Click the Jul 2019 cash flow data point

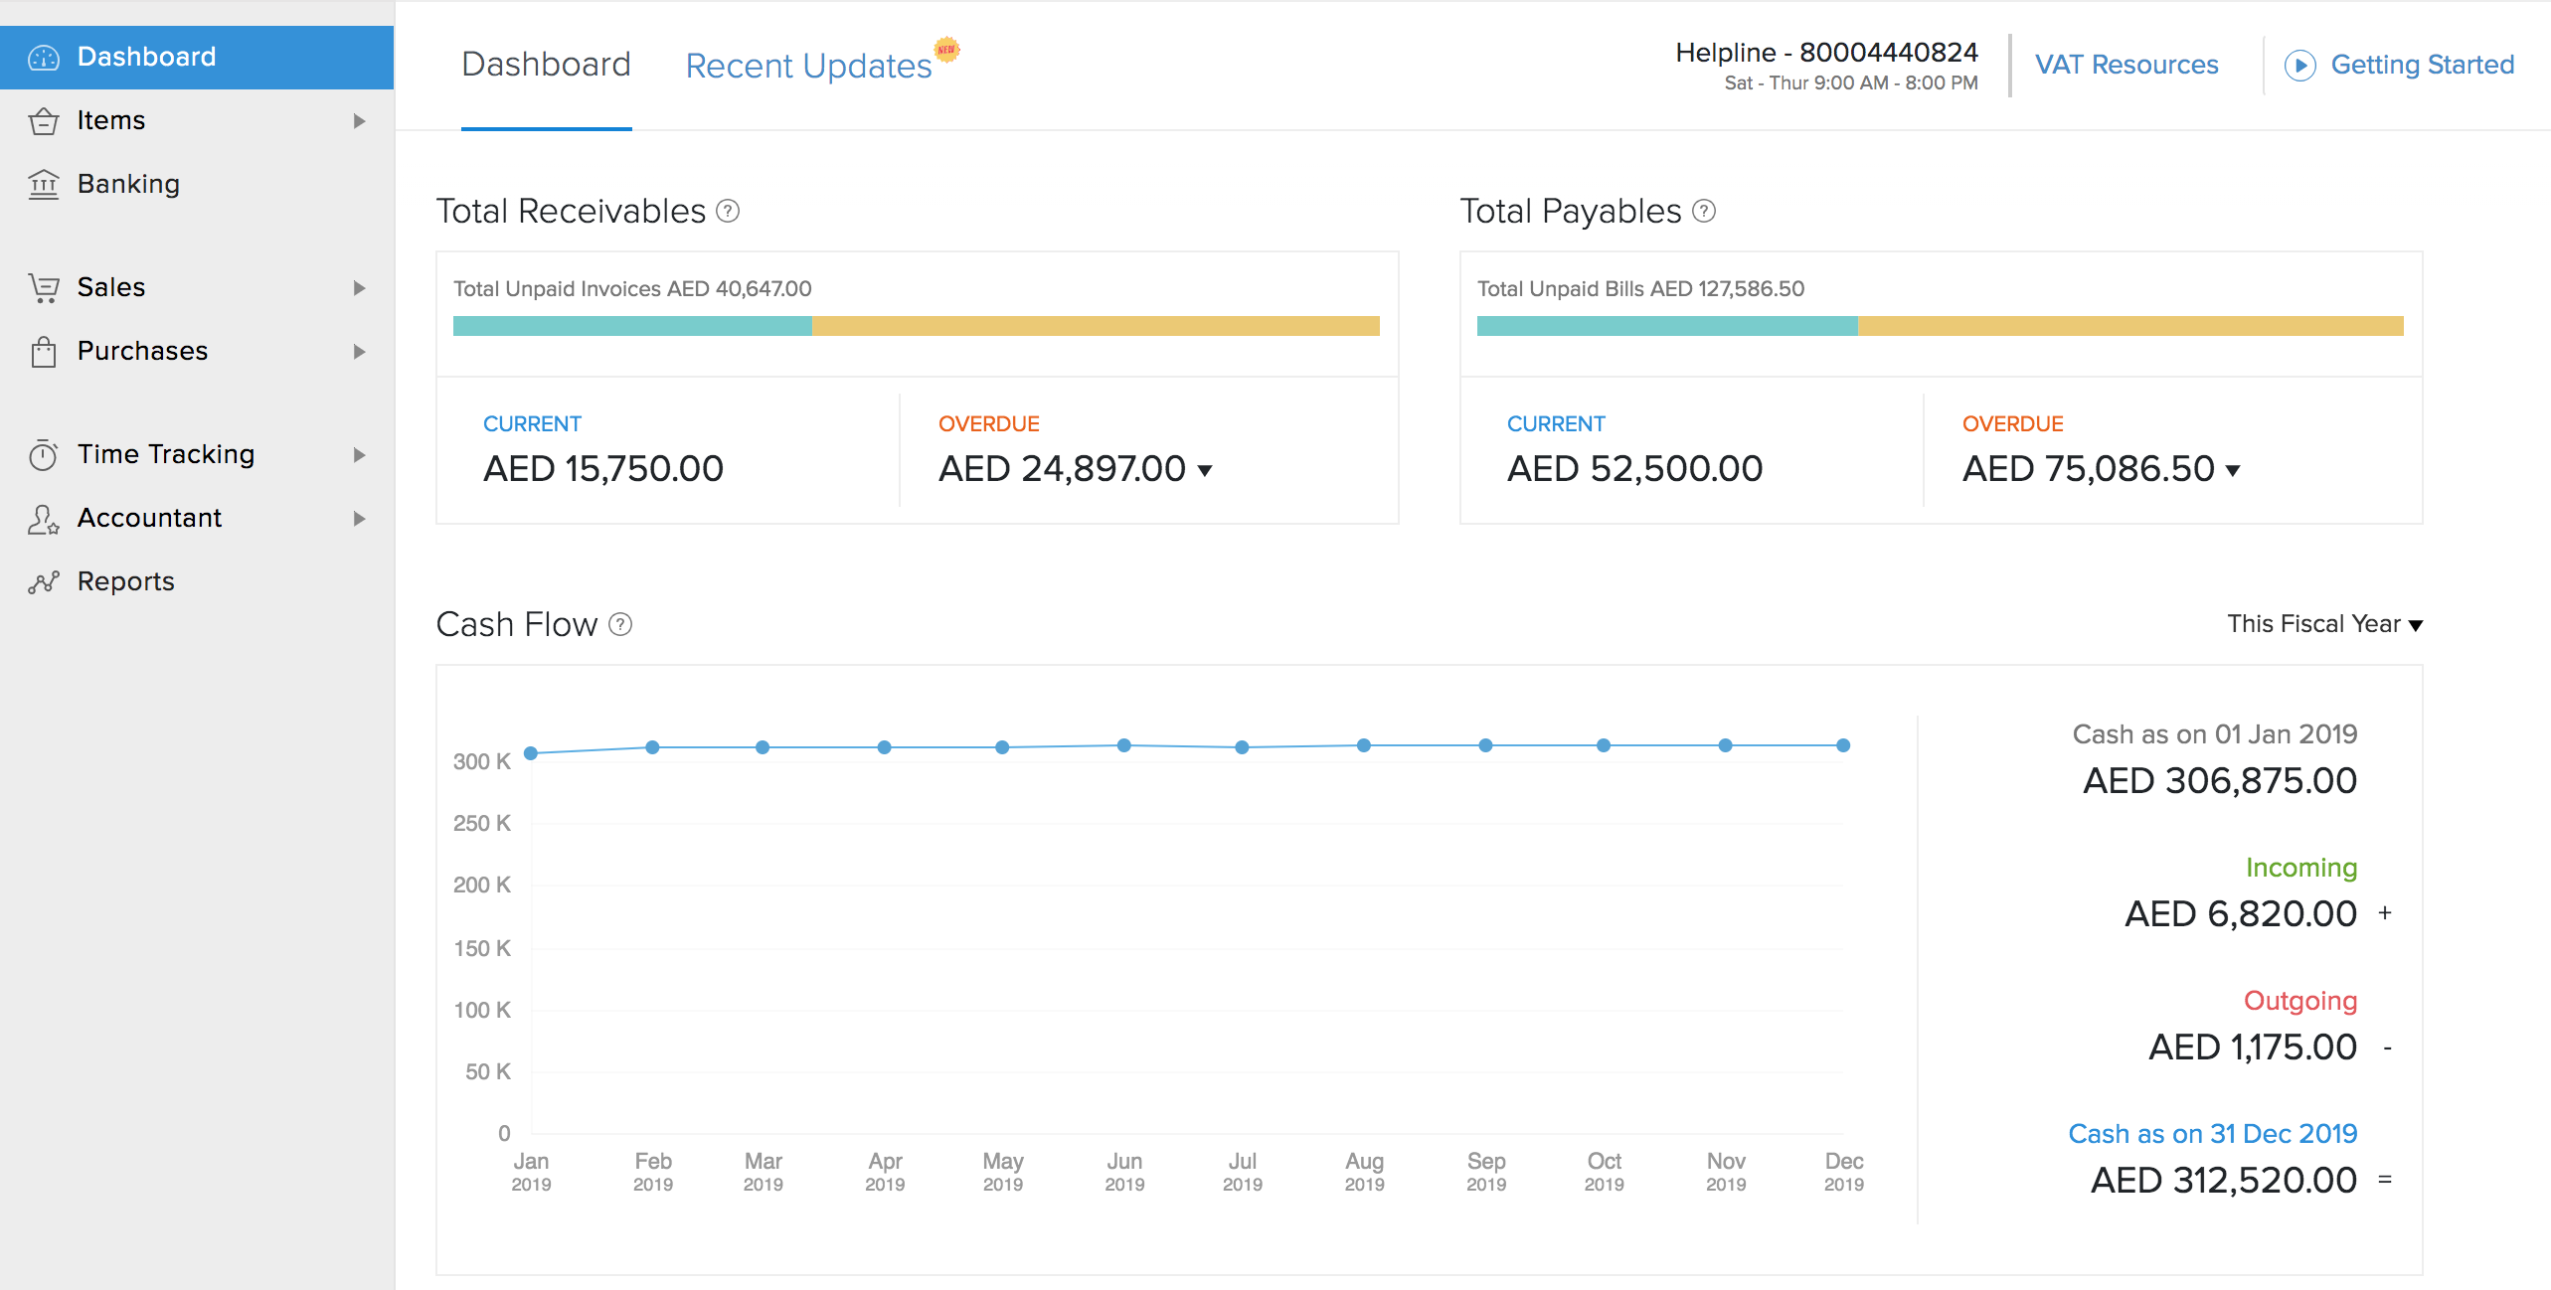click(x=1242, y=747)
